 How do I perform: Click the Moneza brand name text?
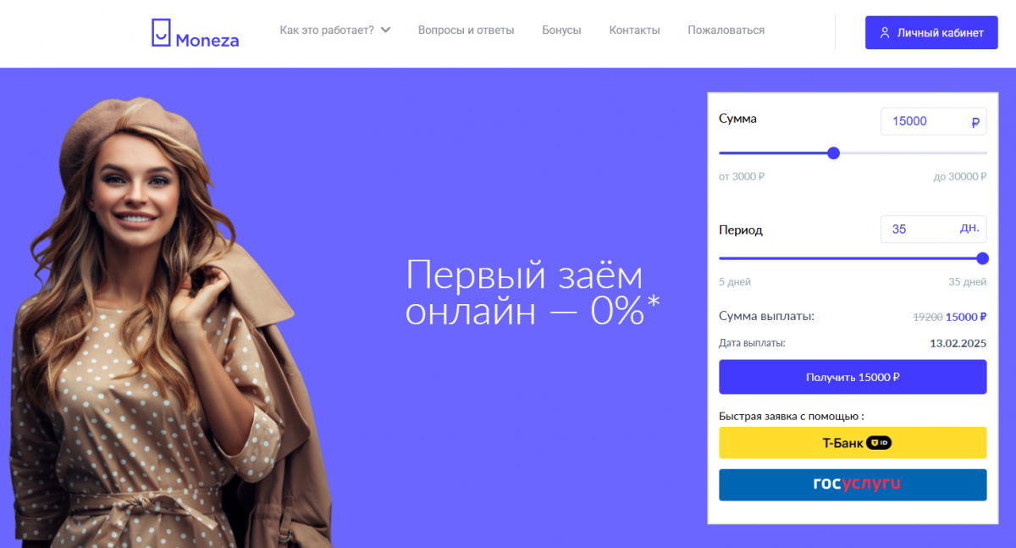coord(207,39)
